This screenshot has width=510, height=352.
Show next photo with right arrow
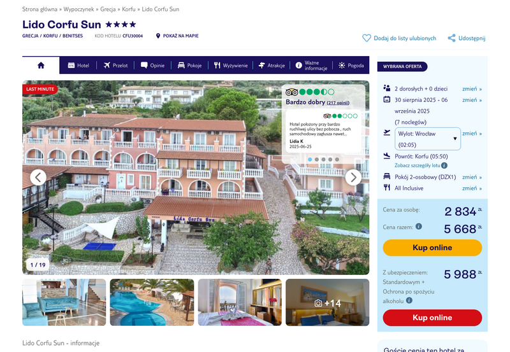(353, 178)
